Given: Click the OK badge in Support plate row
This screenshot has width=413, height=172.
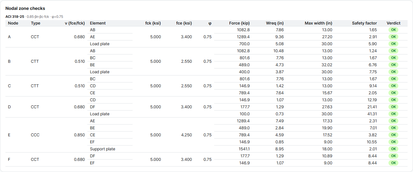Looking at the screenshot, I should [393, 149].
